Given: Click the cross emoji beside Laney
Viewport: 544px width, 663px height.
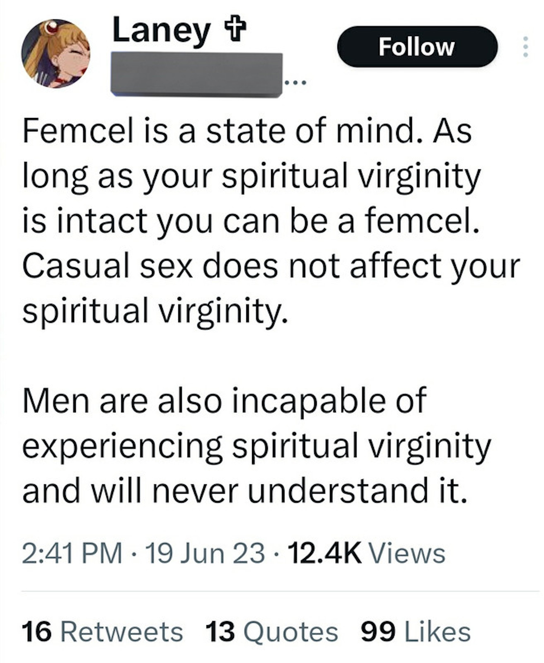Looking at the screenshot, I should (234, 29).
